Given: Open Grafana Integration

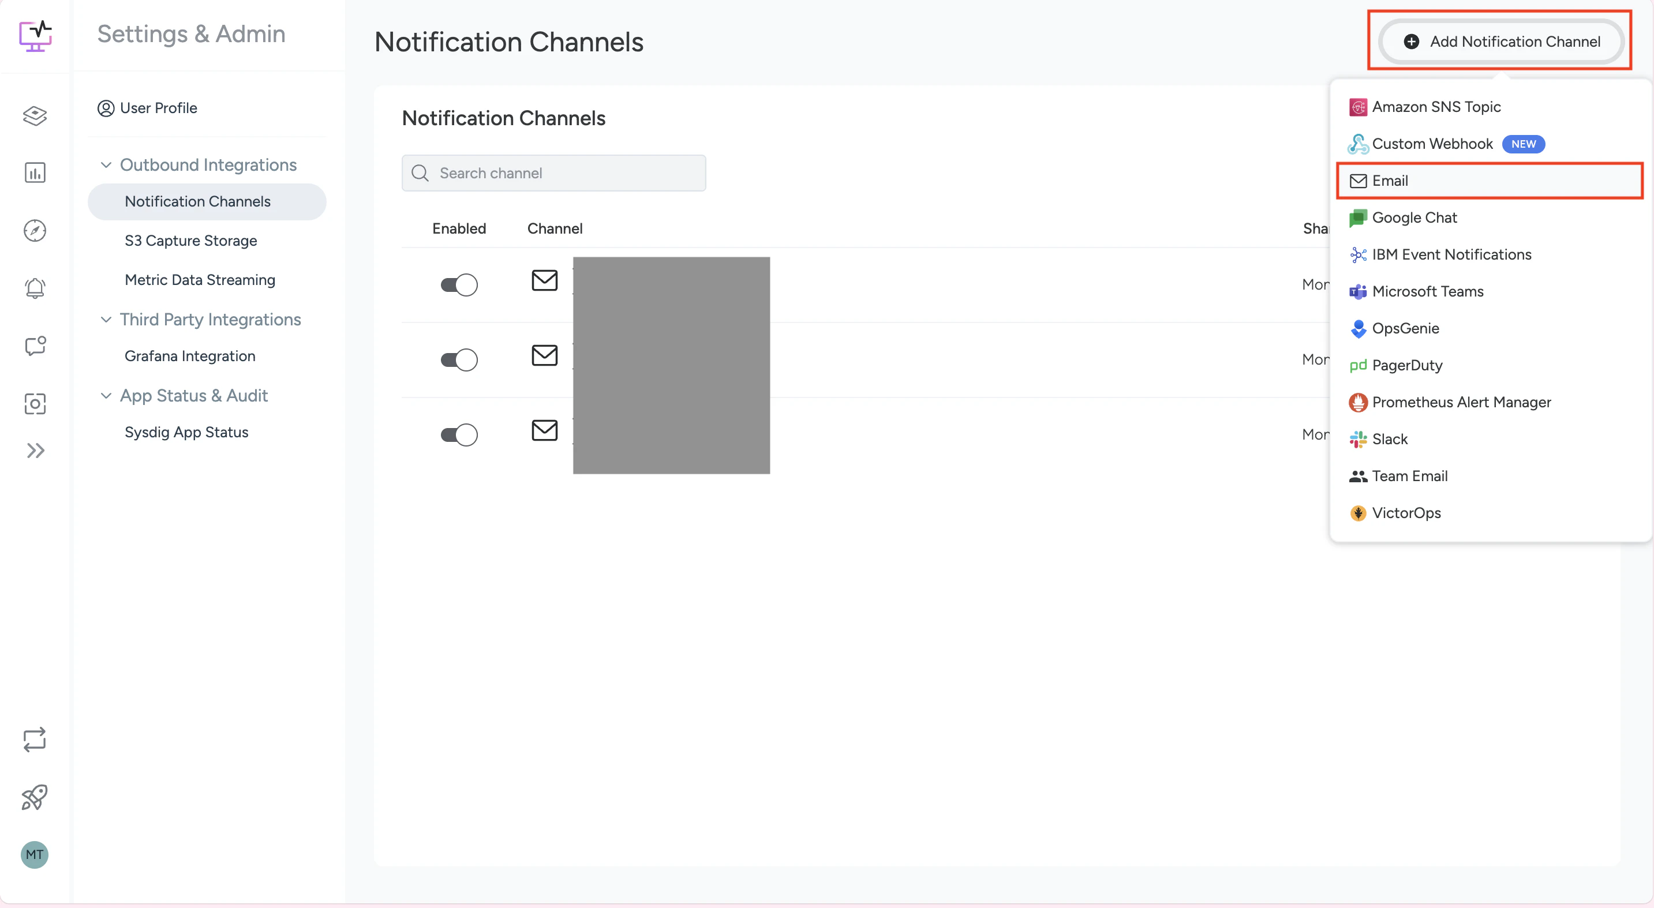Looking at the screenshot, I should (x=190, y=356).
